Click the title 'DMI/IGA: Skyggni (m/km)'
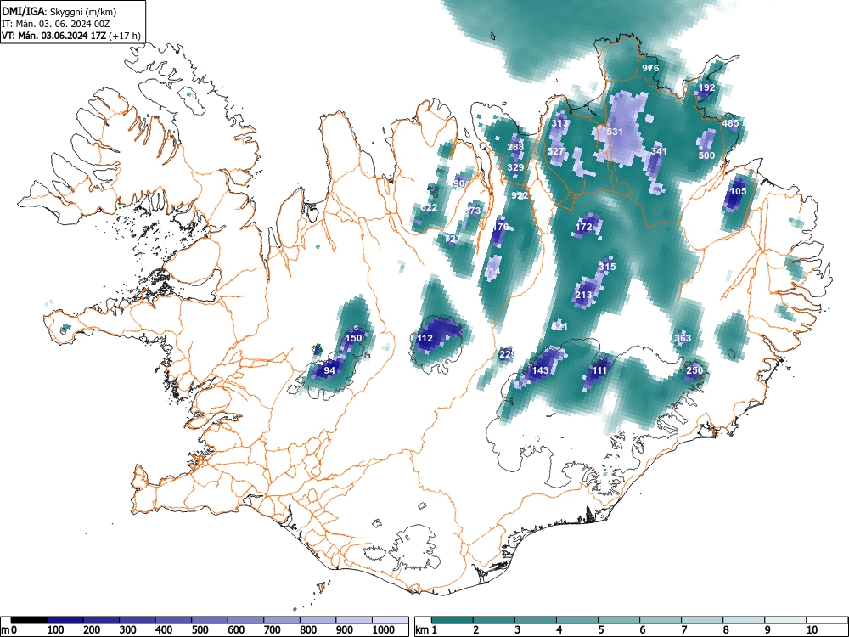 59,11
